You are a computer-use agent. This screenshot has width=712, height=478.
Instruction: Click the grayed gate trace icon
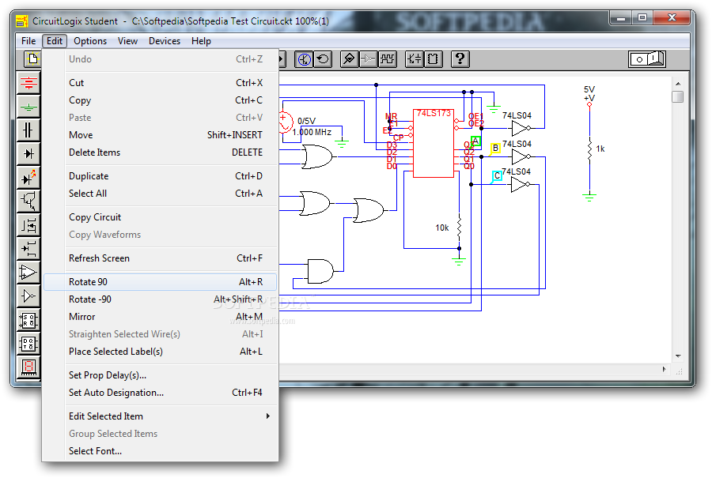click(x=368, y=59)
